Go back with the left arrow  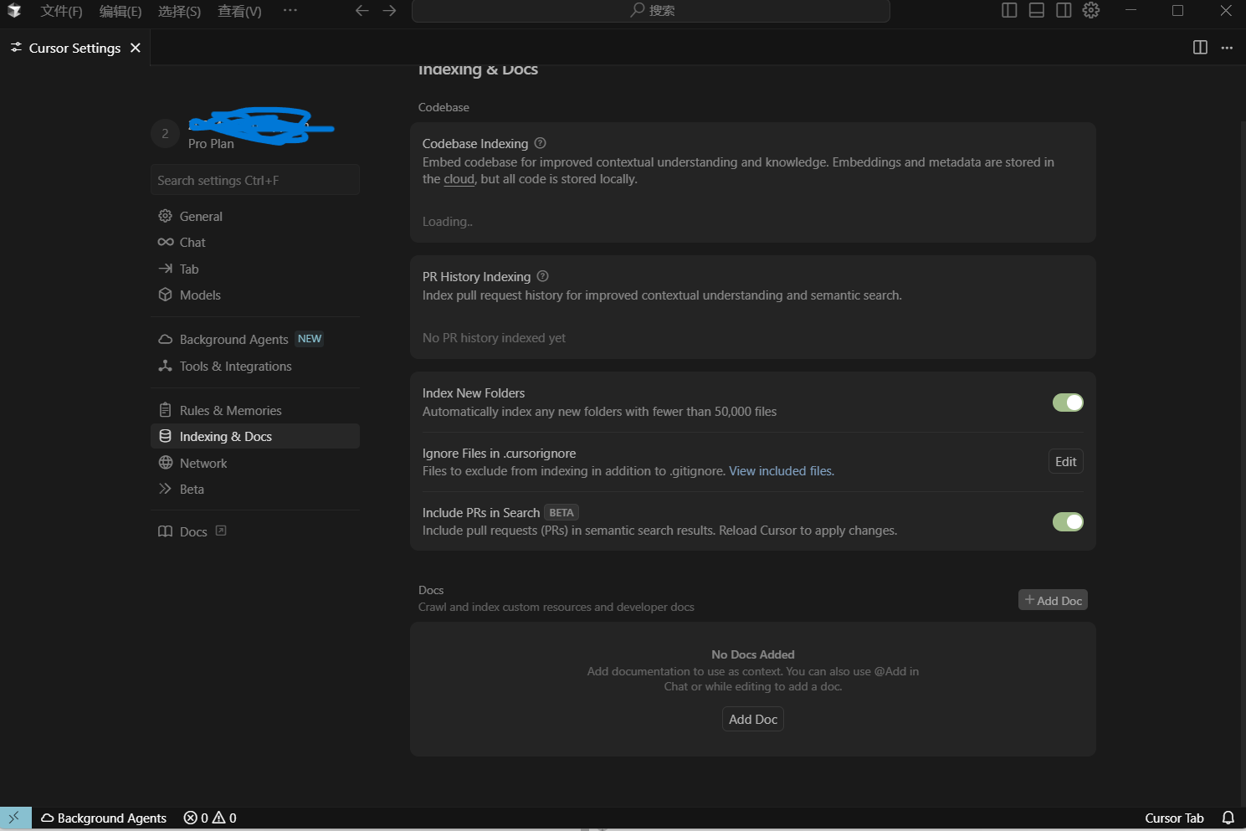tap(361, 10)
